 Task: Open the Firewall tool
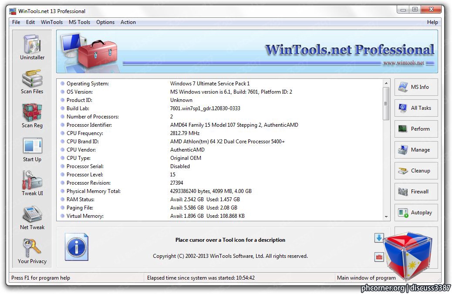(x=416, y=192)
